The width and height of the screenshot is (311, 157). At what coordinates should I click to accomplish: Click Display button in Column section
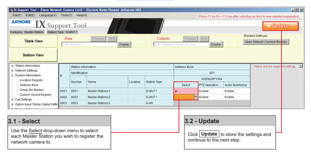tap(216, 45)
